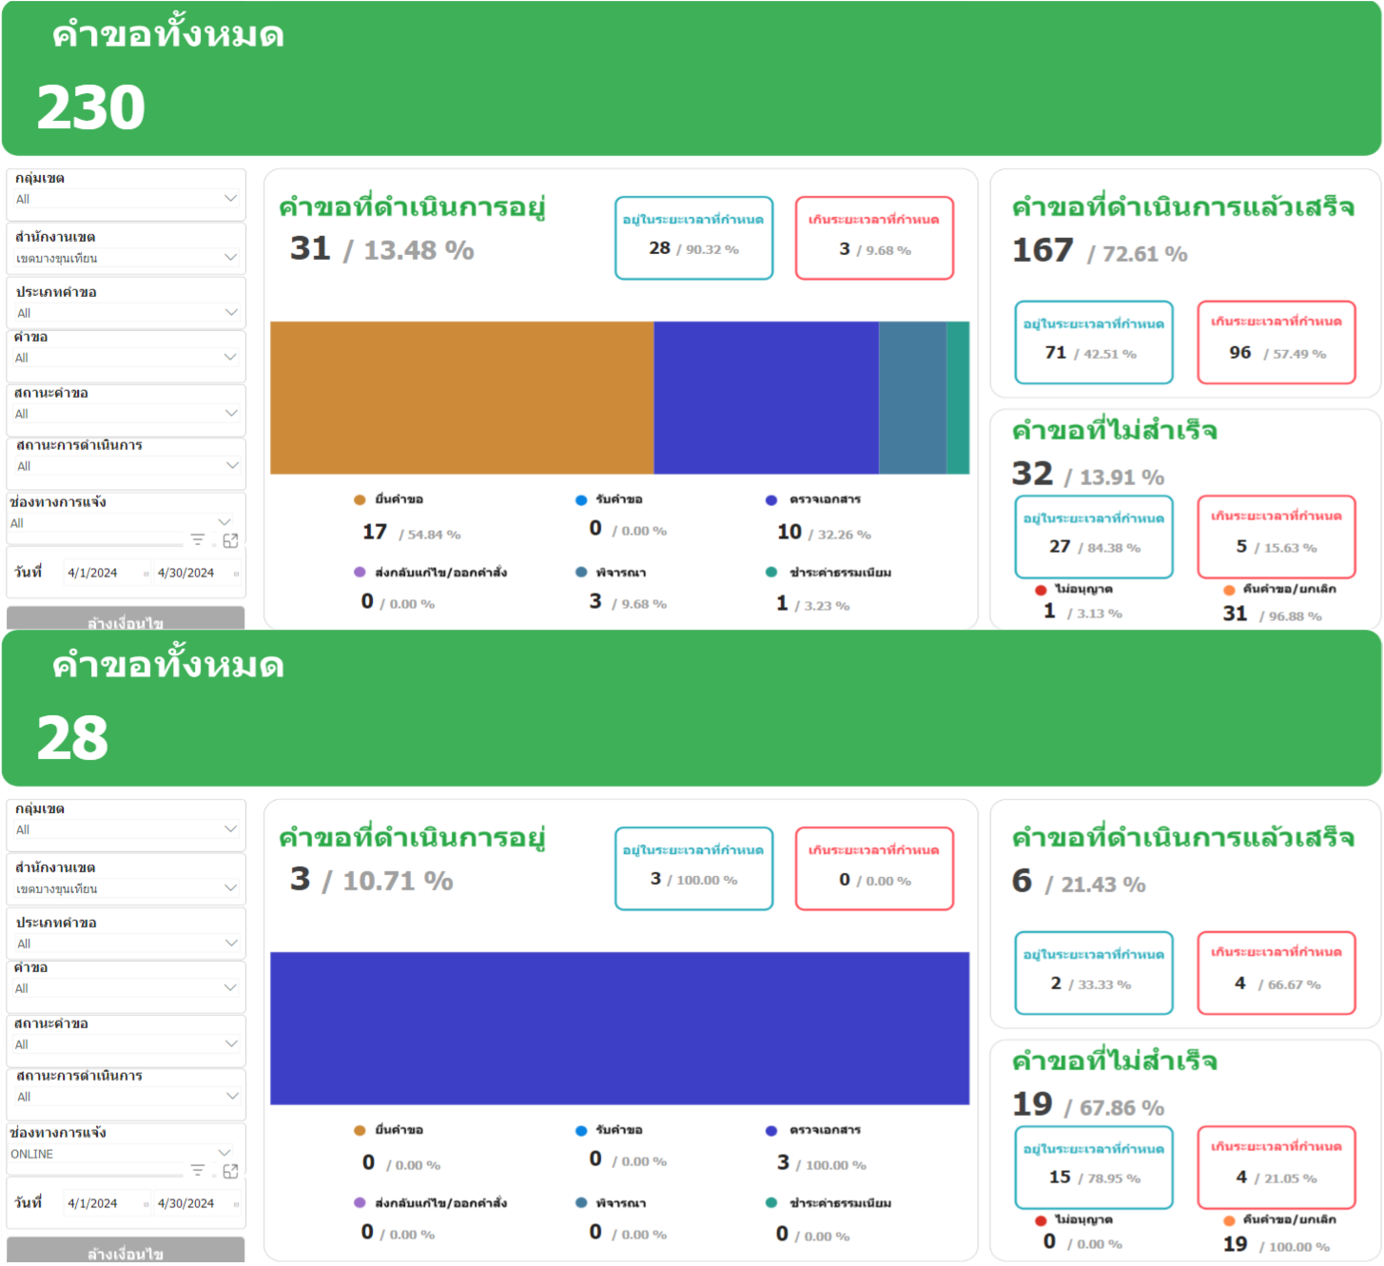Click orange ยื่นคำขอ legend dot above 17 / 54.84 %
The image size is (1384, 1266).
coord(360,499)
